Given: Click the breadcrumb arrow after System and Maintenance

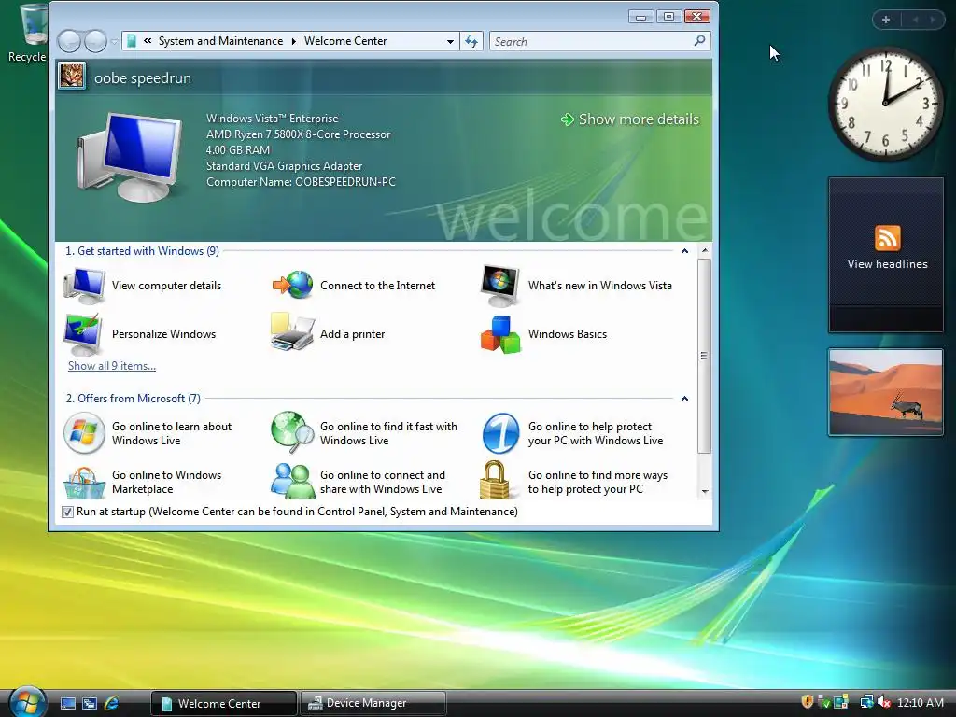Looking at the screenshot, I should (x=294, y=41).
